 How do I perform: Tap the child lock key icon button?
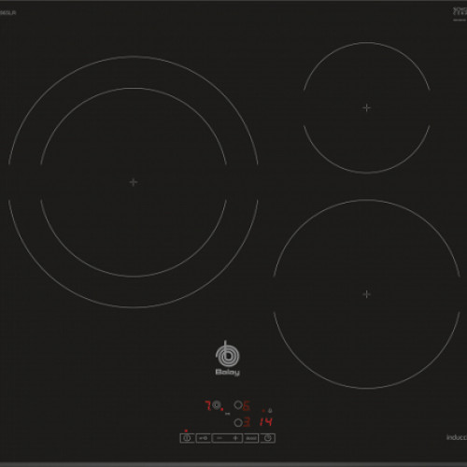[204, 438]
